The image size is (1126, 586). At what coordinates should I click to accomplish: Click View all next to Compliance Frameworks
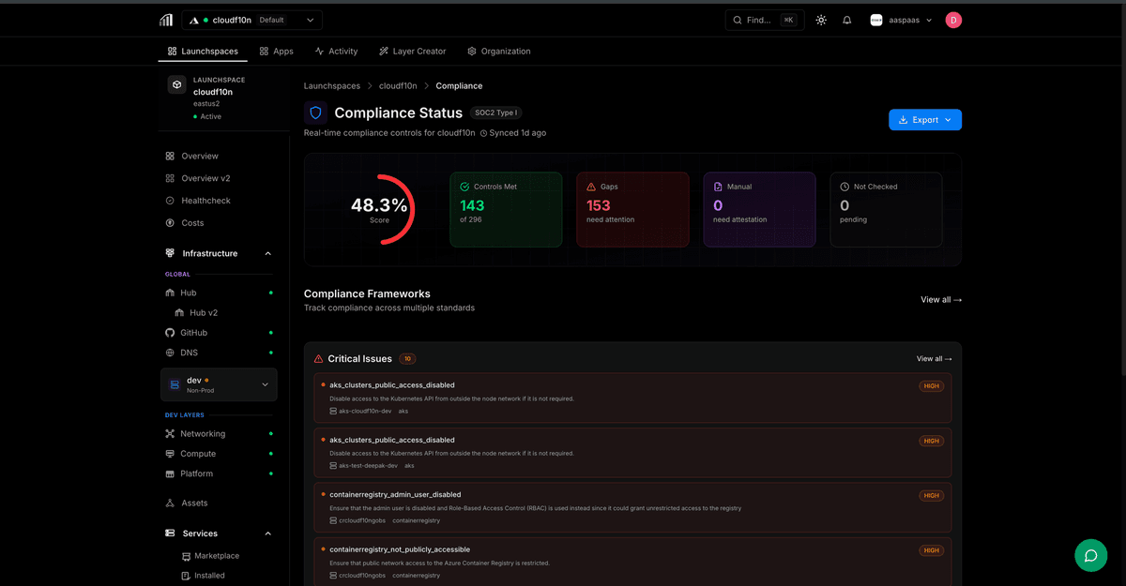point(940,299)
